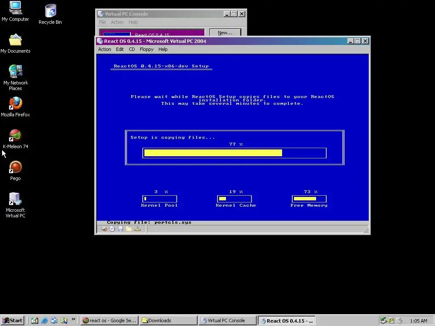Select the Recycle Bin desktop icon

(50, 14)
